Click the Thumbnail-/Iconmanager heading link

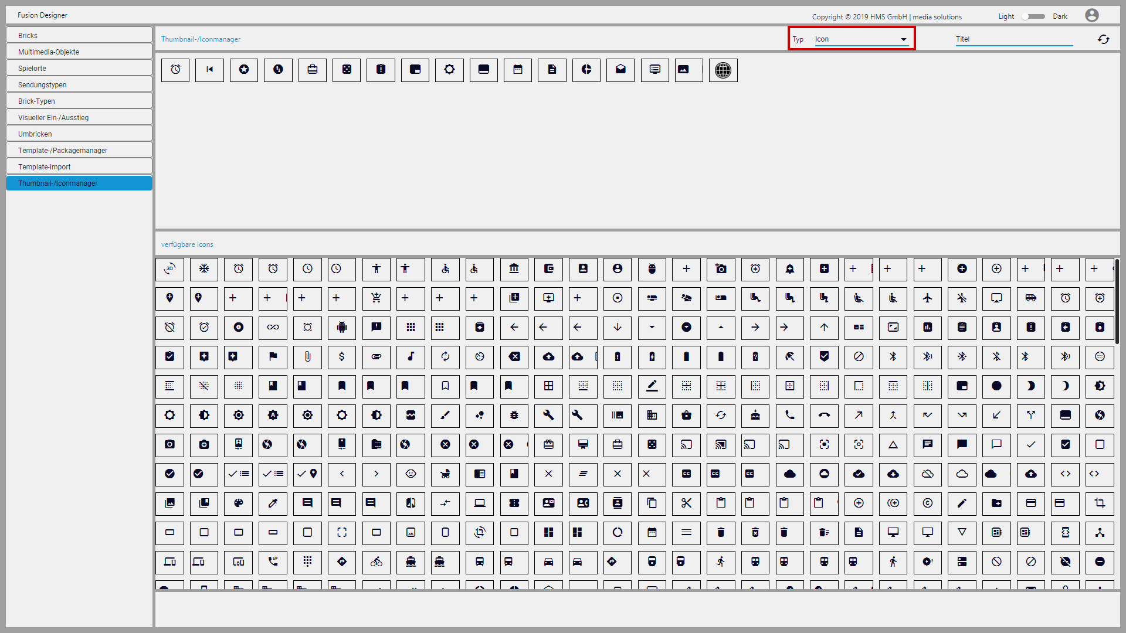pos(201,39)
